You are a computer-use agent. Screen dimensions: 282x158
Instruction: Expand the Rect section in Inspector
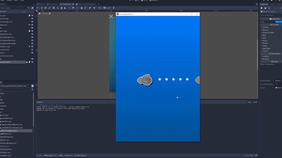click(264, 35)
